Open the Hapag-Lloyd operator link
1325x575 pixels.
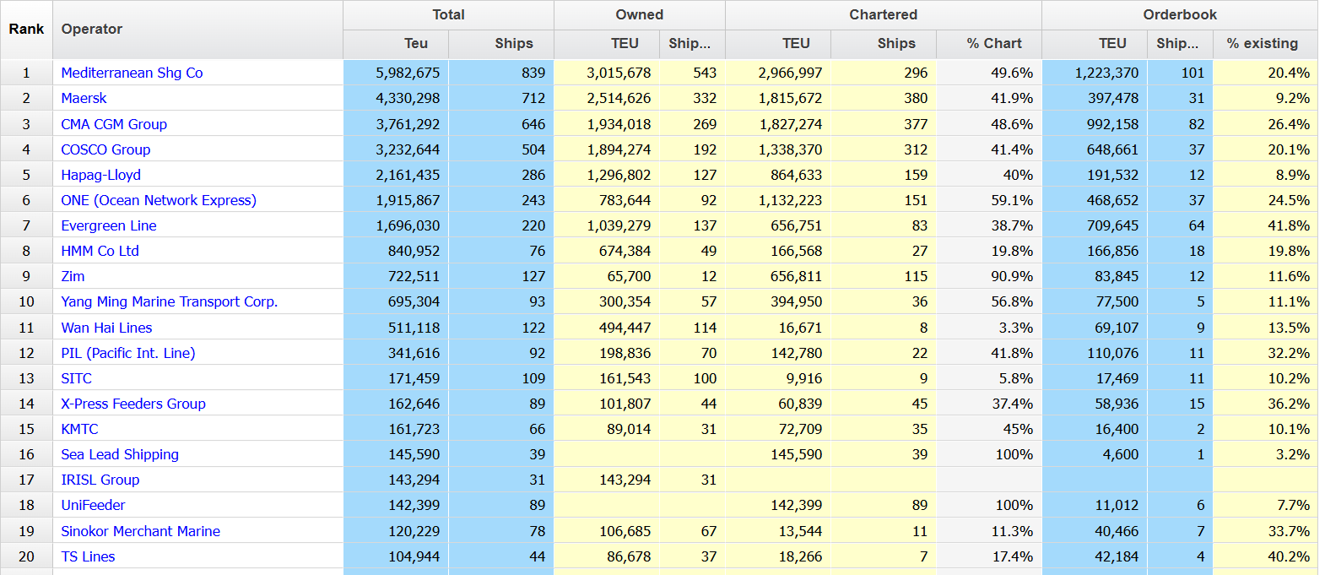click(x=100, y=175)
